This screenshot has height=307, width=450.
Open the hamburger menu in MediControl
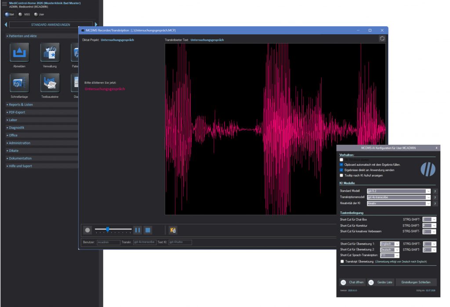tap(4, 4)
